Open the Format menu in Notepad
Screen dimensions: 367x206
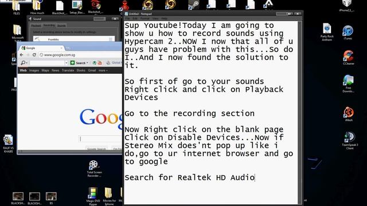pos(145,18)
